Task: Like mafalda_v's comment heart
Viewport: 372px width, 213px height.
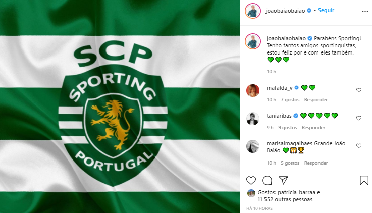Action: tap(359, 90)
